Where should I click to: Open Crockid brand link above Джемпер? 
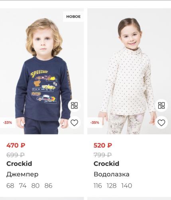click(x=19, y=164)
